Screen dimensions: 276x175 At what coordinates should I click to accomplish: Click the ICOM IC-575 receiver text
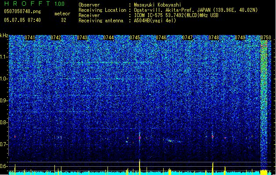[176, 15]
